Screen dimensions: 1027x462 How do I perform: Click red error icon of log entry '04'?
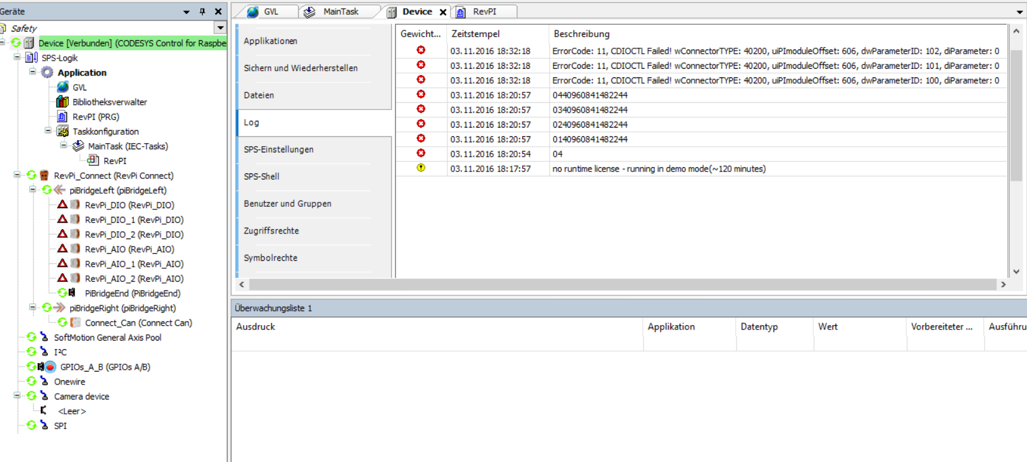tap(421, 153)
